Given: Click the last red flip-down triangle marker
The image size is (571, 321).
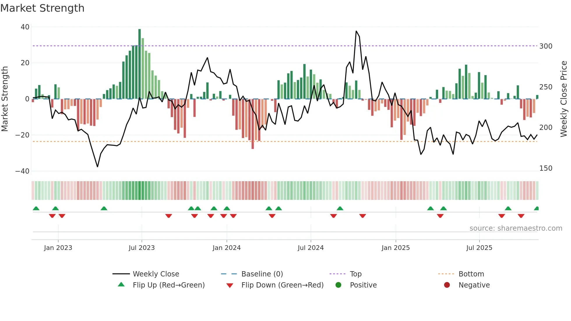Looking at the screenshot, I should pos(521,216).
